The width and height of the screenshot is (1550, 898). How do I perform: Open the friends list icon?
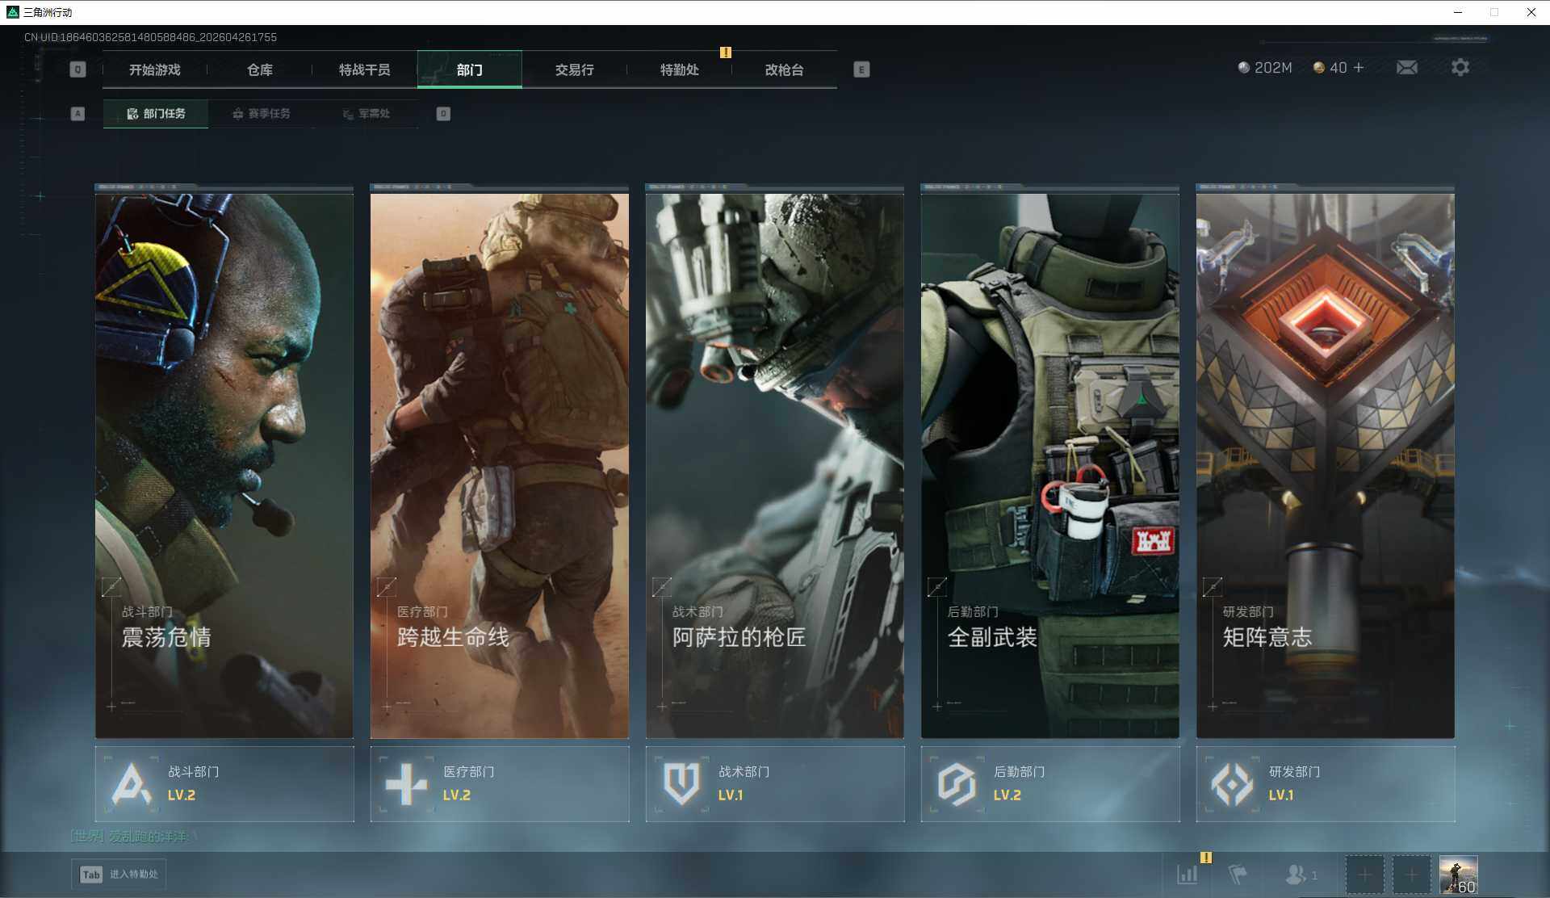pos(1297,874)
